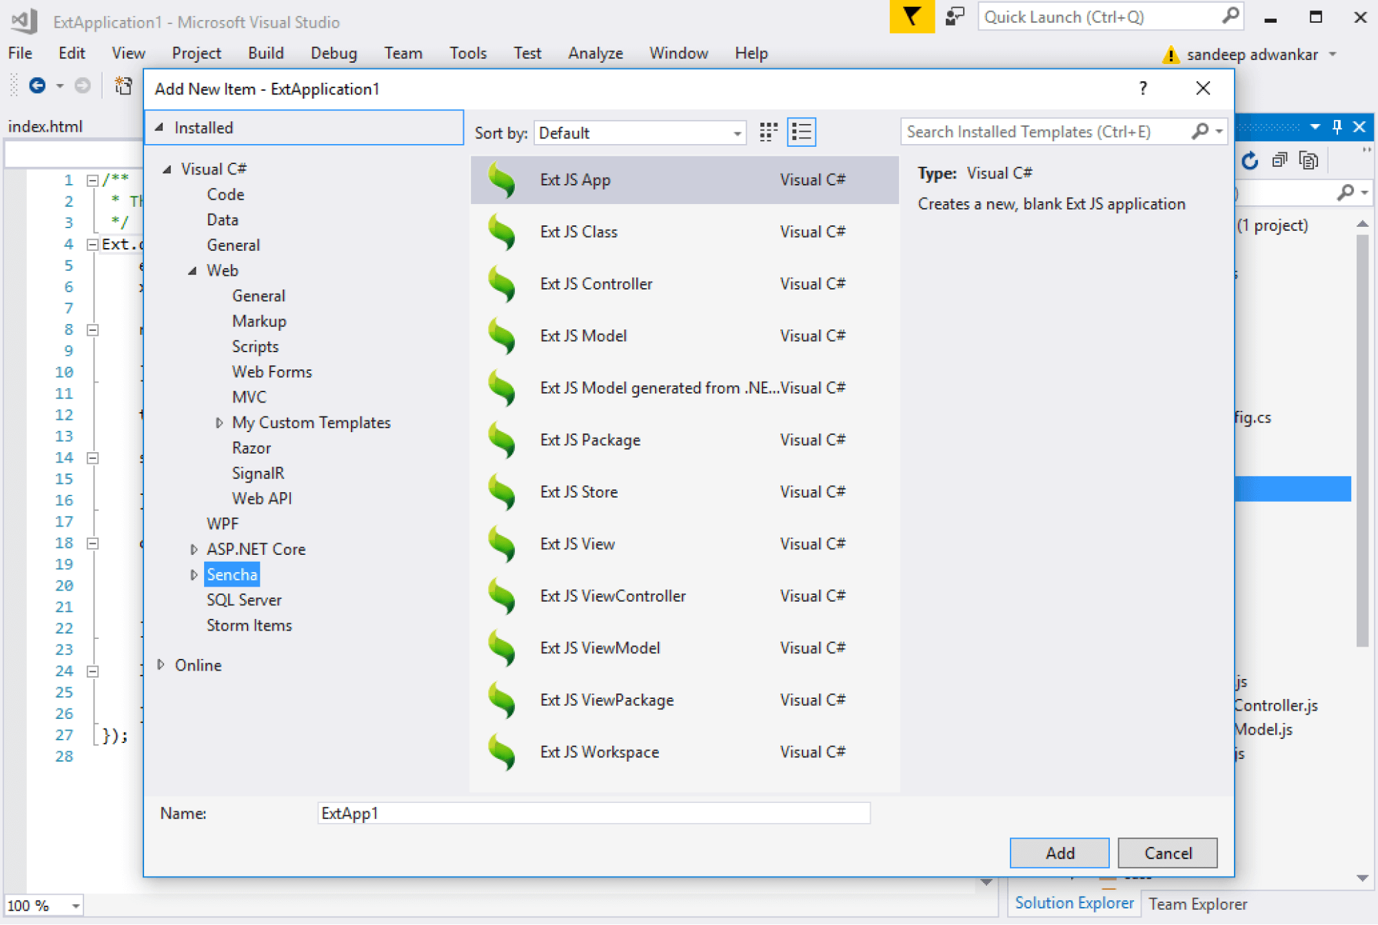Collapse the Web tree node
Screen dimensions: 1378x925
click(192, 271)
